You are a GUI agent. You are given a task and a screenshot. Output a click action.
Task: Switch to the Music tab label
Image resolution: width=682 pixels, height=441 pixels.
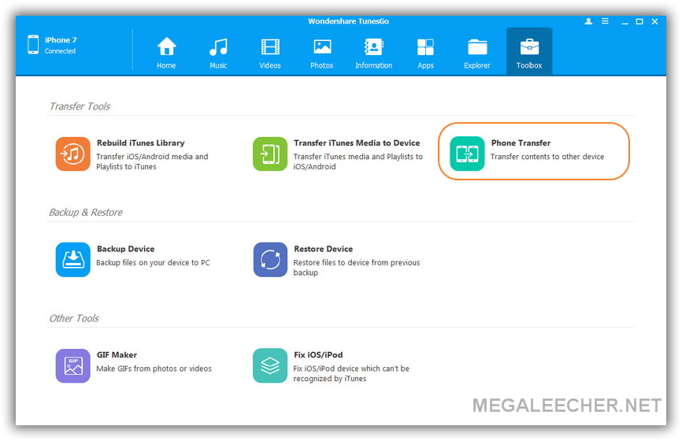[218, 65]
